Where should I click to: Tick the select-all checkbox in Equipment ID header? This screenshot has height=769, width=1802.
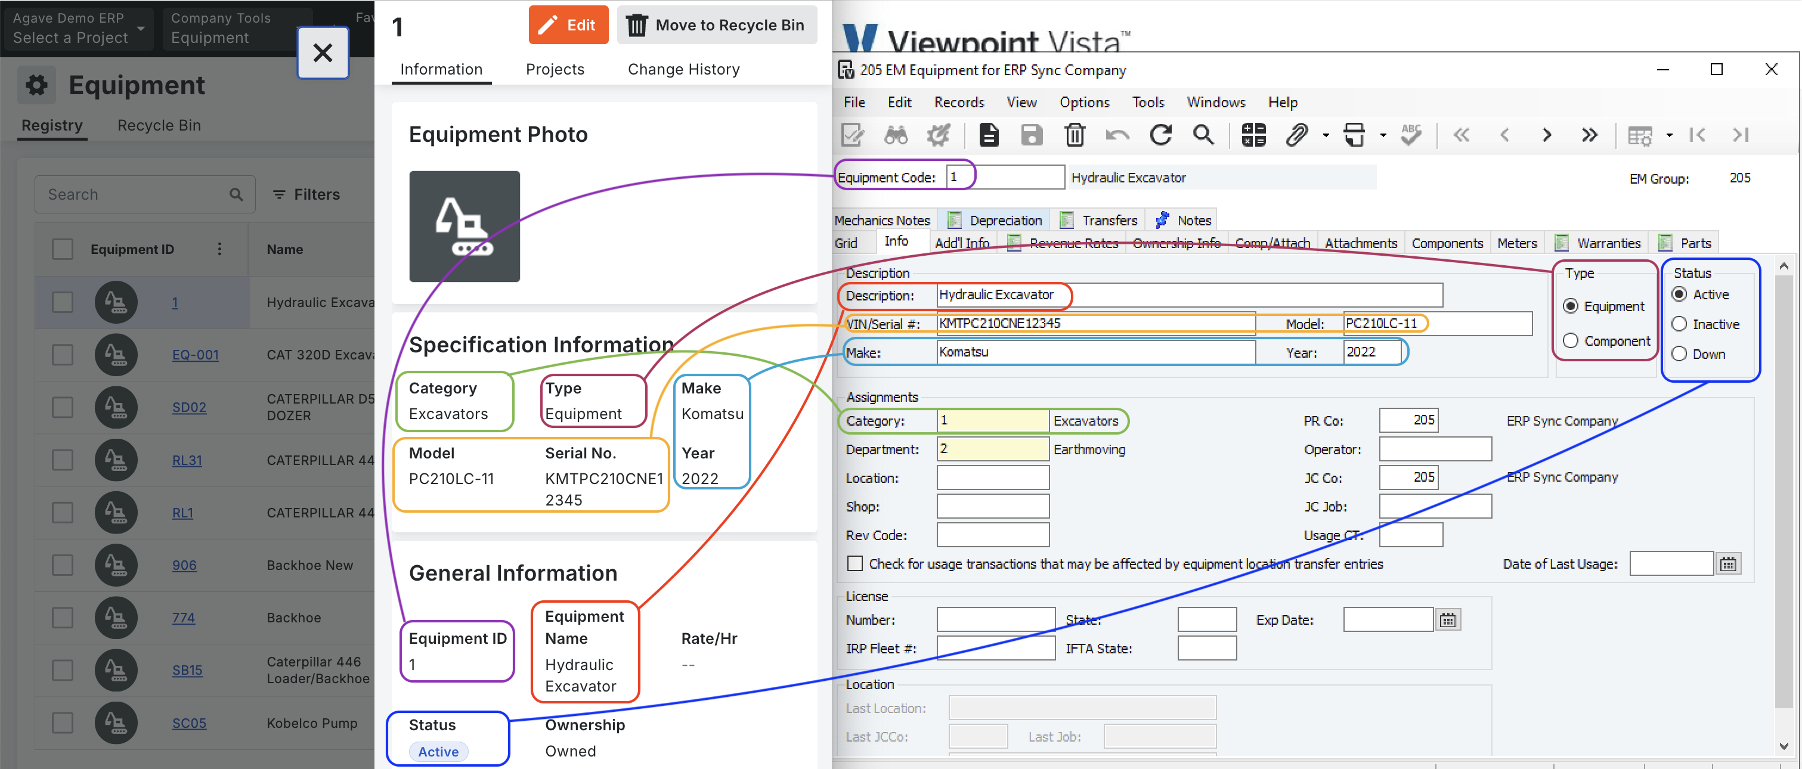pos(62,249)
